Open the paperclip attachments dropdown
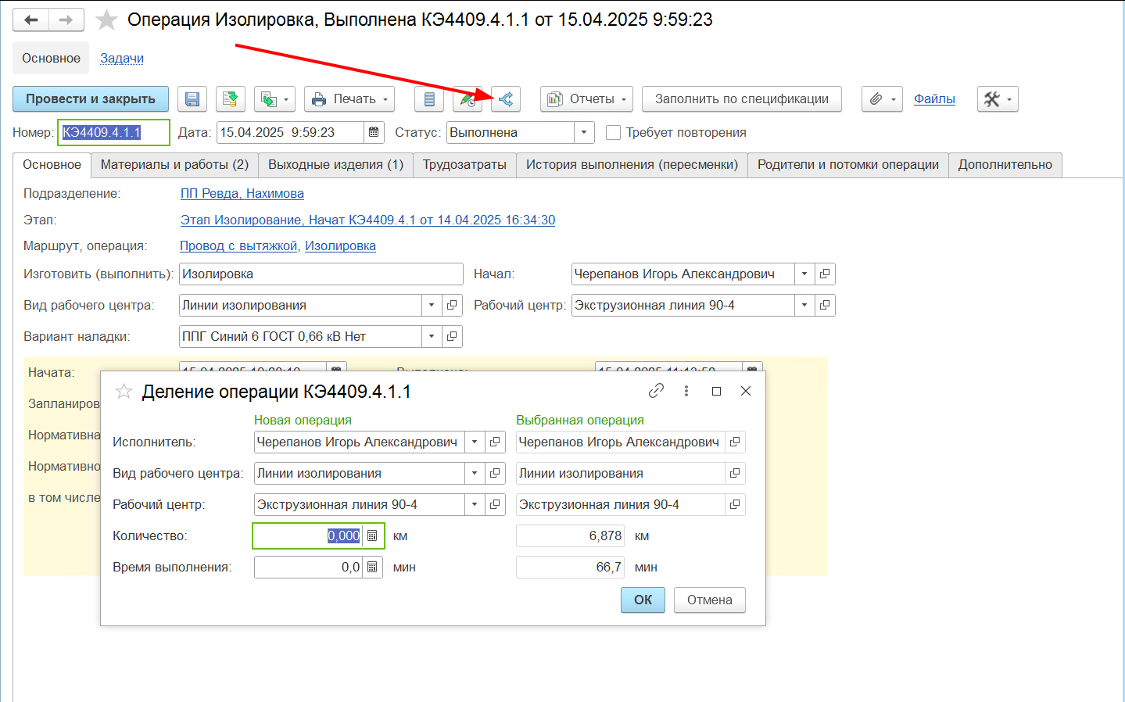 (x=882, y=99)
